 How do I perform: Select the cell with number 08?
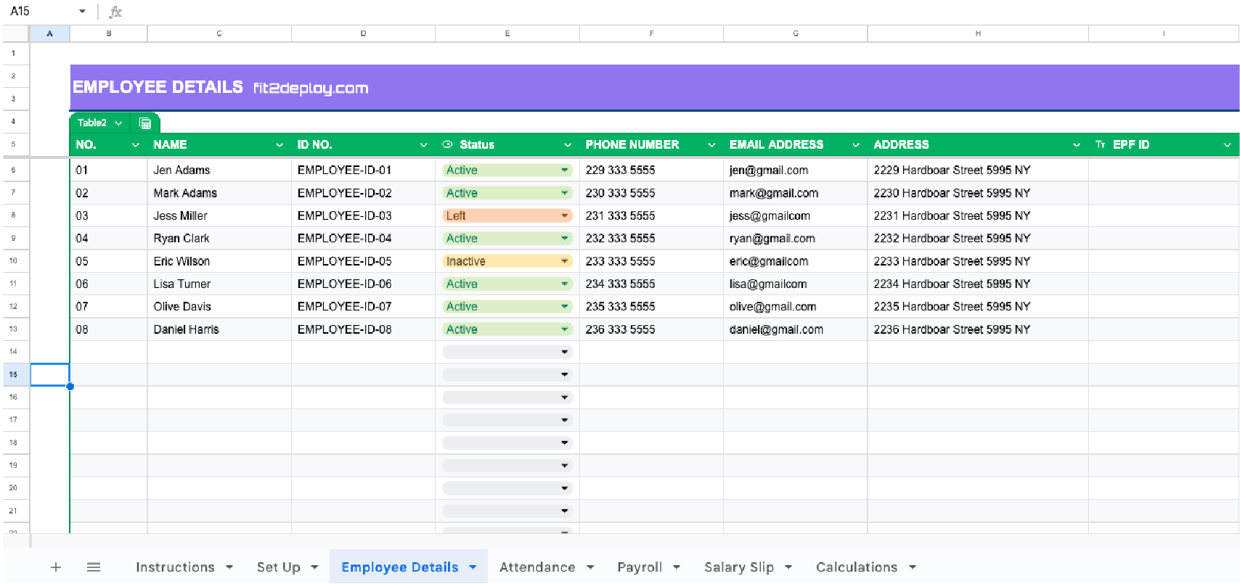click(x=109, y=329)
